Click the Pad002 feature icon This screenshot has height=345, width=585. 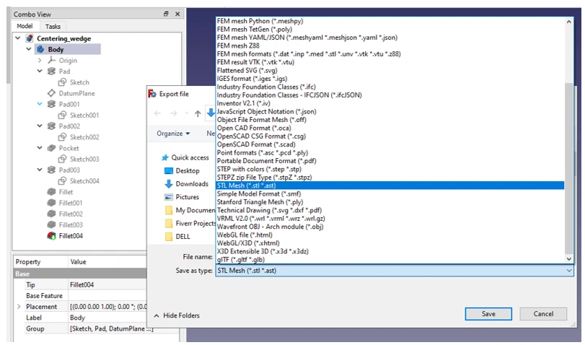[x=51, y=126]
